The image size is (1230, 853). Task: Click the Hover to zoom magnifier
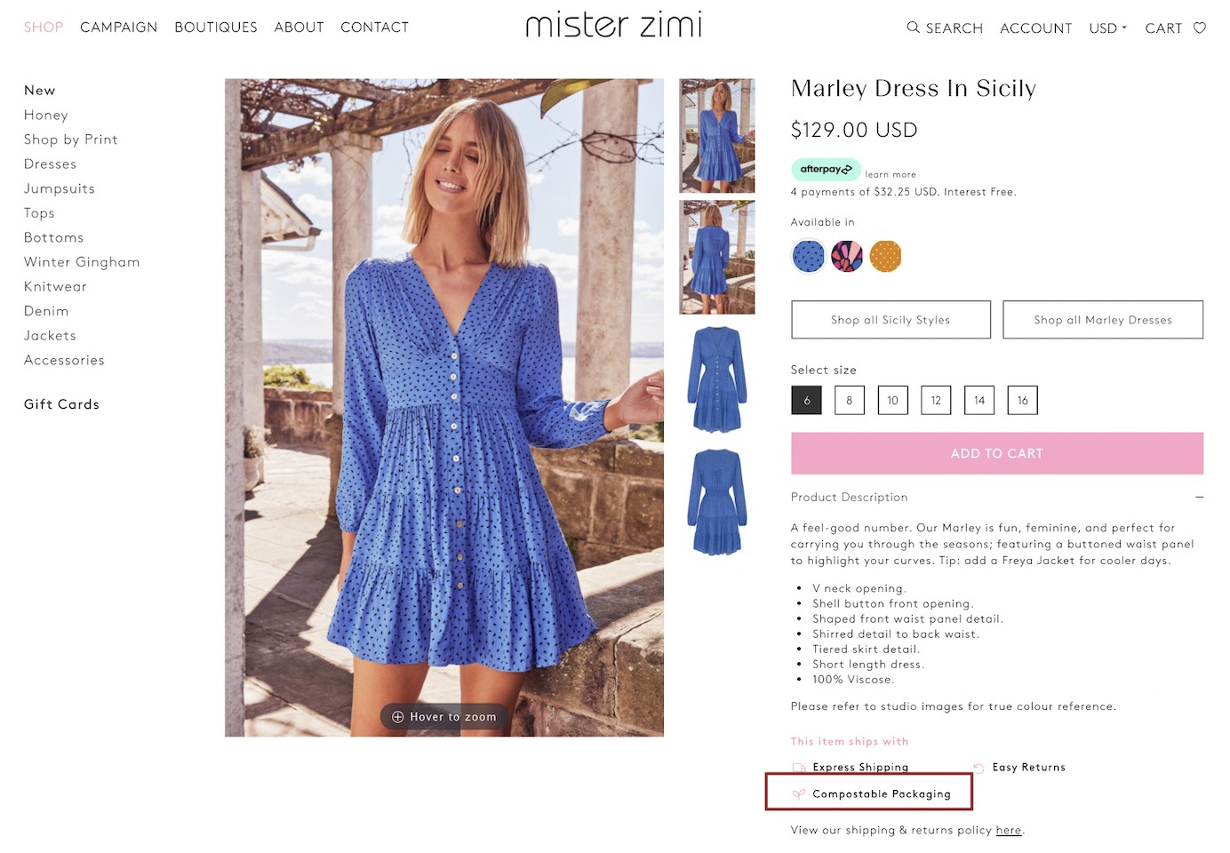tap(398, 717)
